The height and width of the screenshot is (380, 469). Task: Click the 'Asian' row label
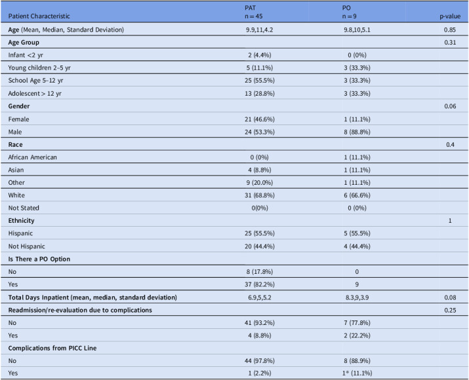(x=16, y=170)
